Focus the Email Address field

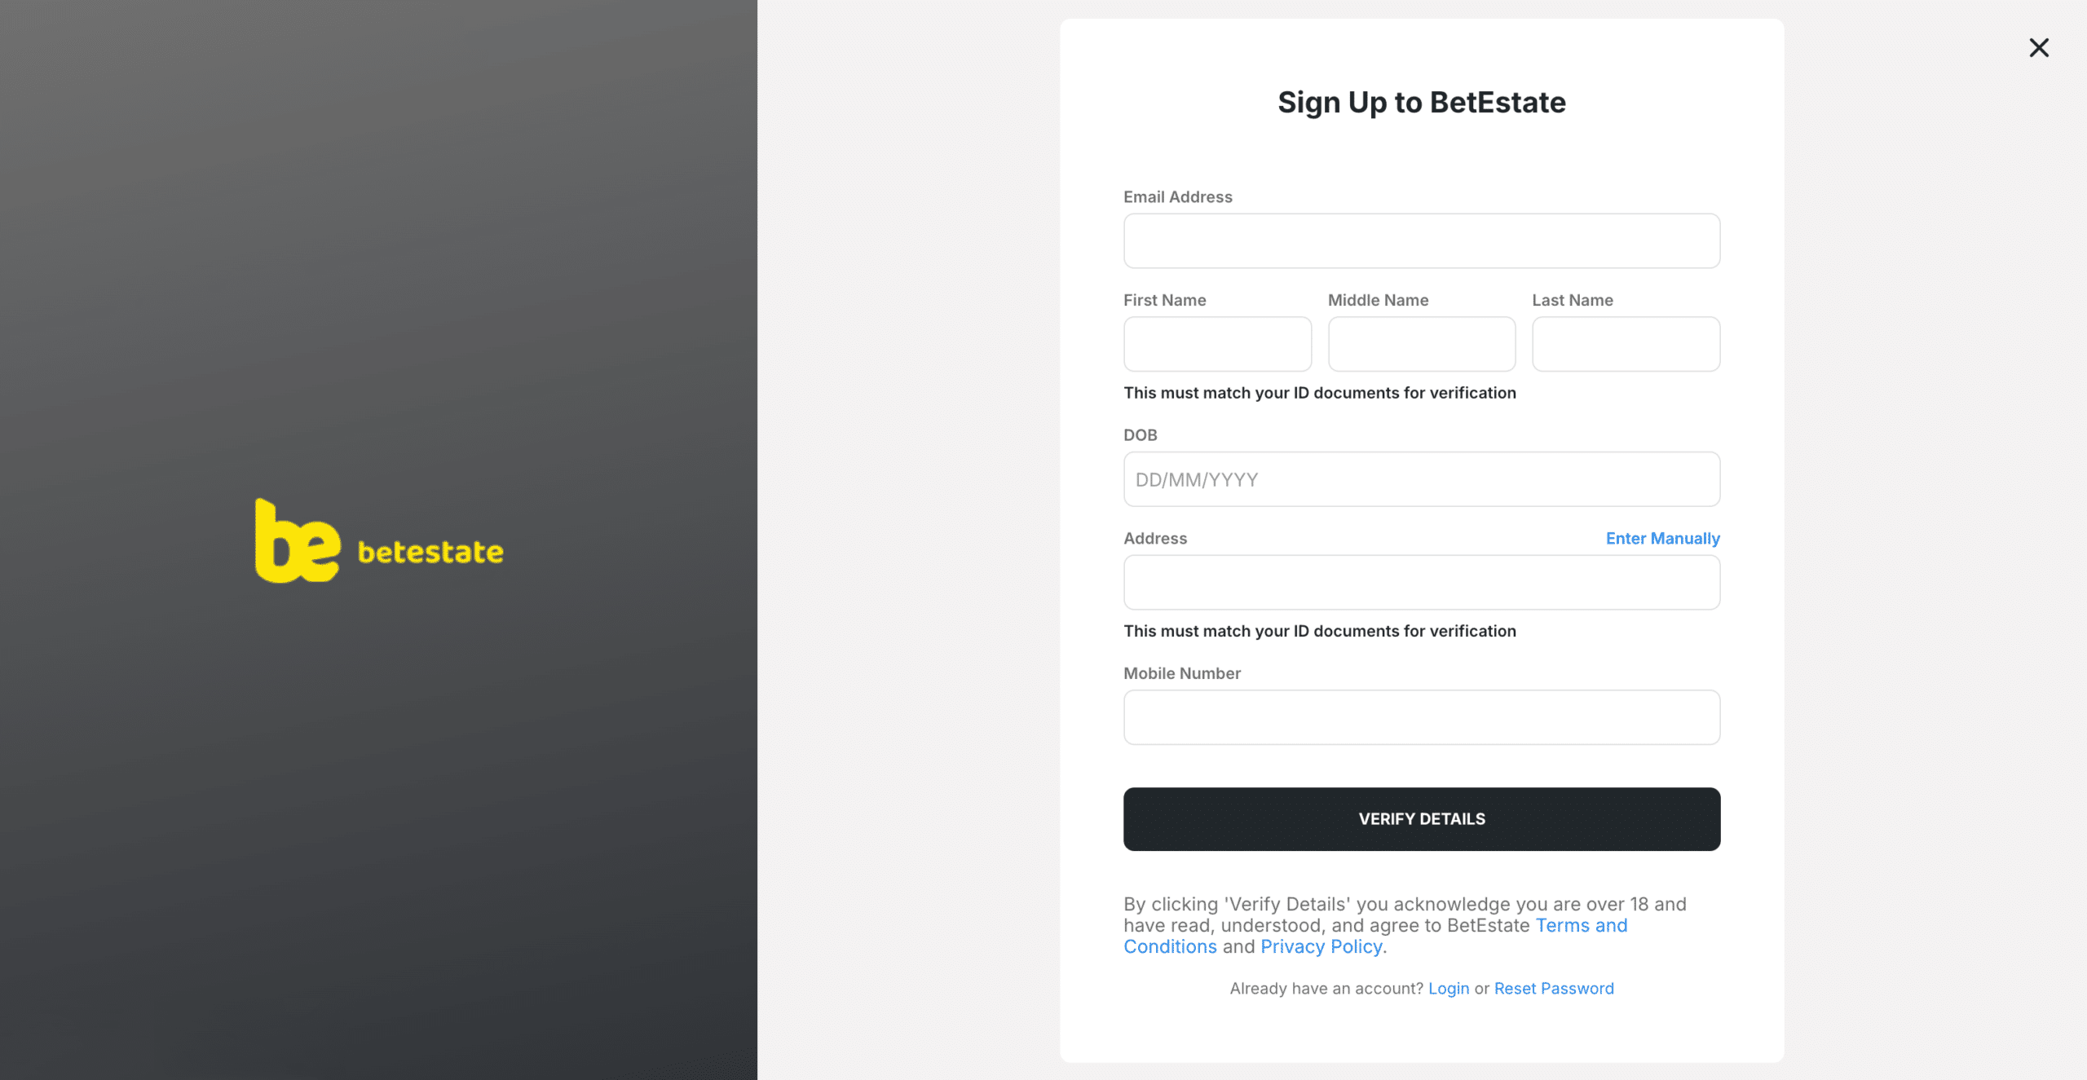point(1421,241)
